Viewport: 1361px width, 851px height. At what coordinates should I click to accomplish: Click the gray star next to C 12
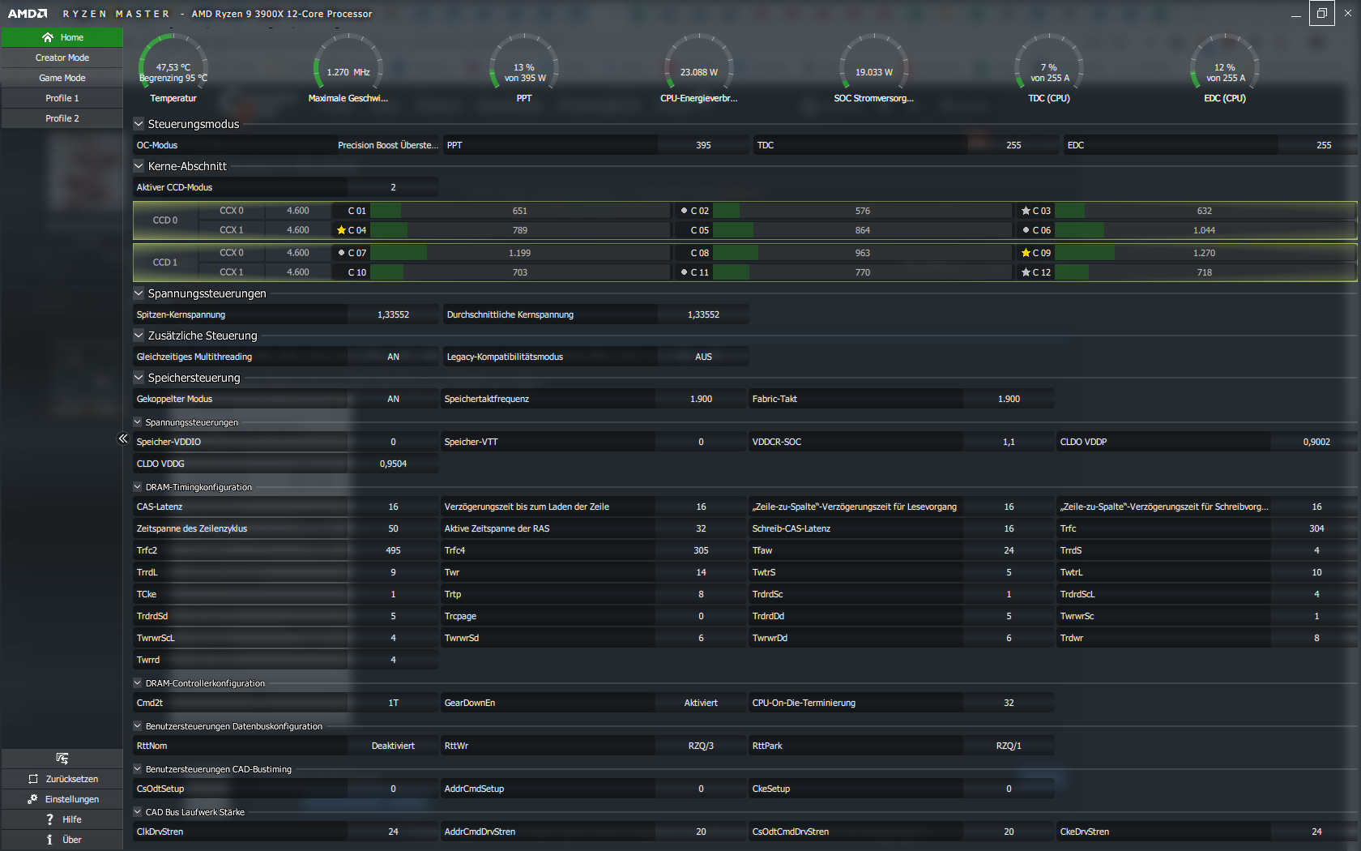1026,272
